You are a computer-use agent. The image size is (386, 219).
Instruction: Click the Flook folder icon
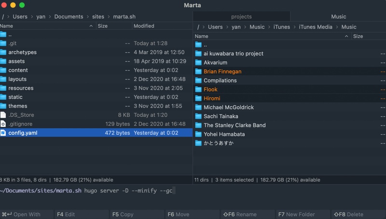pyautogui.click(x=198, y=90)
